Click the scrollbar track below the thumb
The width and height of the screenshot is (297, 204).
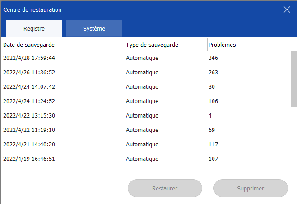294,138
